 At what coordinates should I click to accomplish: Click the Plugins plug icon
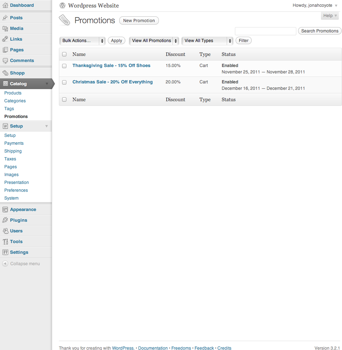(5, 220)
